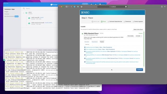
Task: Click the green progress bar beside flavor details
Action: click(x=144, y=49)
